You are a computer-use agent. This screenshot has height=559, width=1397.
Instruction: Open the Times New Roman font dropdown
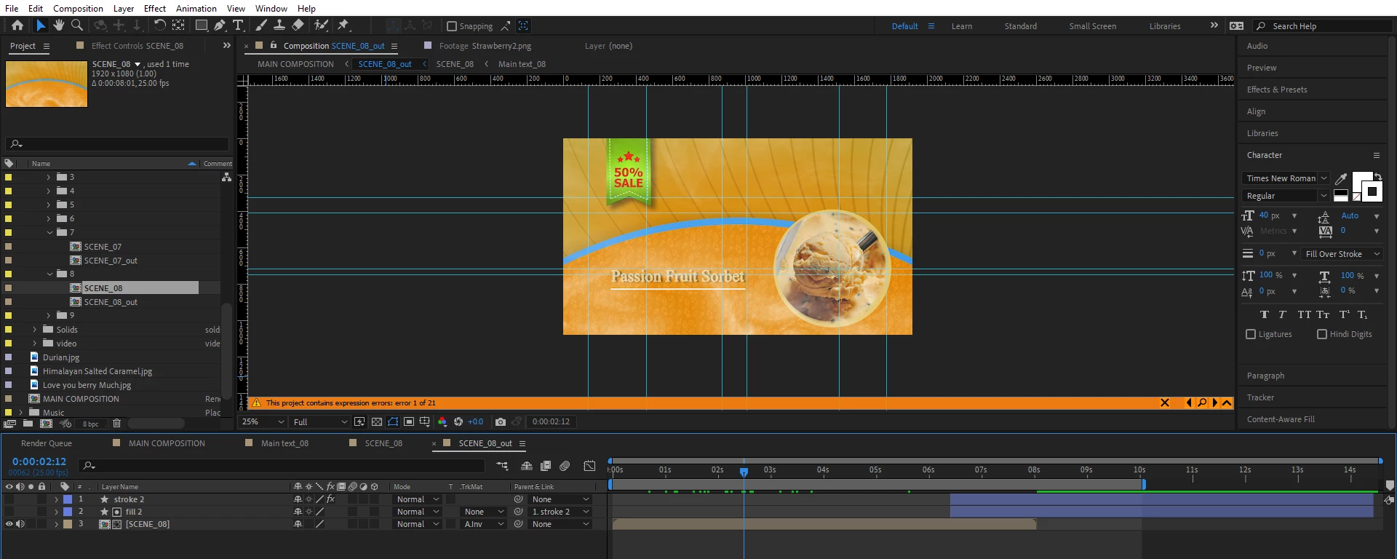[1286, 178]
